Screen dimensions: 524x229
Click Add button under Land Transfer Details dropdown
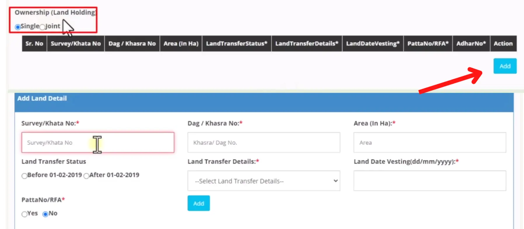point(199,203)
